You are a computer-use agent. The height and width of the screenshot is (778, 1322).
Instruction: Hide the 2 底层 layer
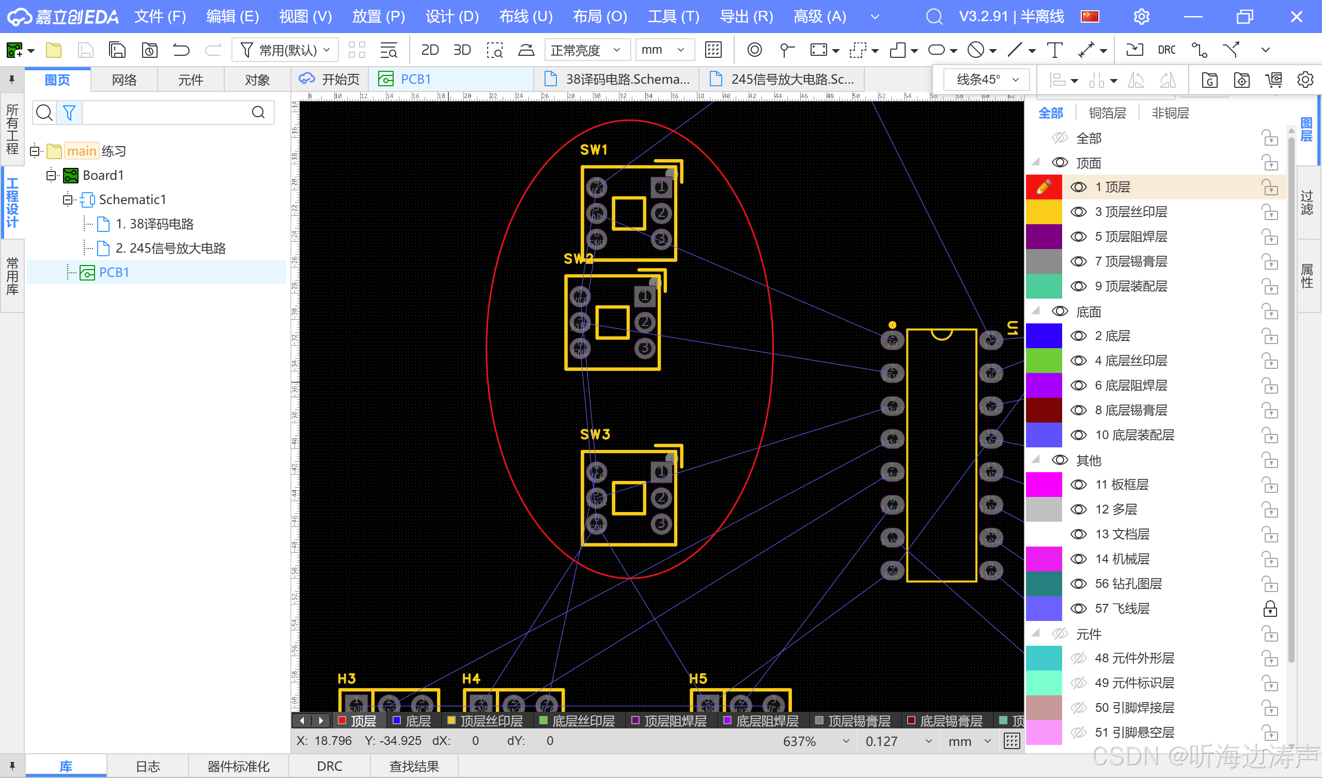(1079, 336)
